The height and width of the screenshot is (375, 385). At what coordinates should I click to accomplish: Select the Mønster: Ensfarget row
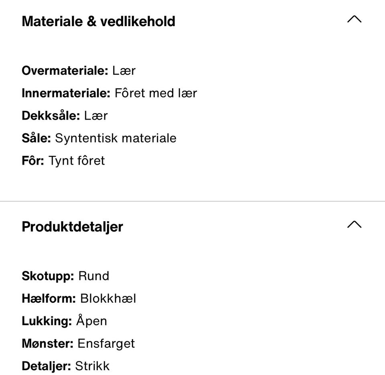click(x=78, y=343)
